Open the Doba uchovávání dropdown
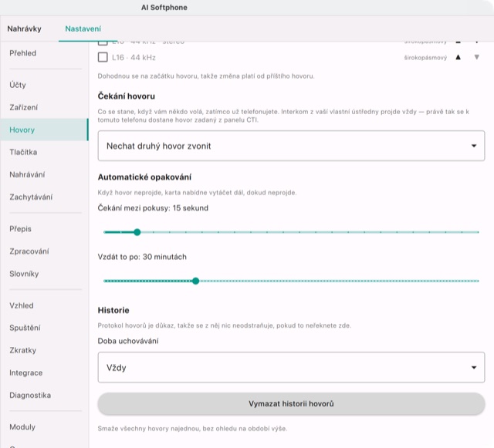Screen dimensions: 494x448 (291, 367)
